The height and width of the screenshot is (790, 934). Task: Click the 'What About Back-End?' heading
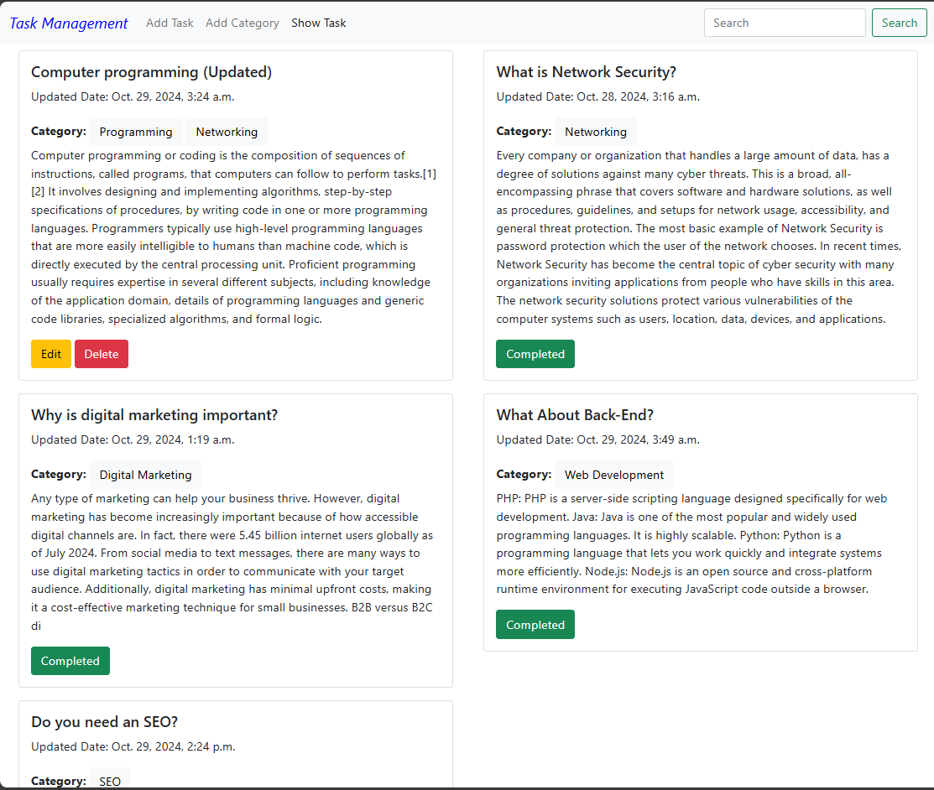tap(575, 415)
